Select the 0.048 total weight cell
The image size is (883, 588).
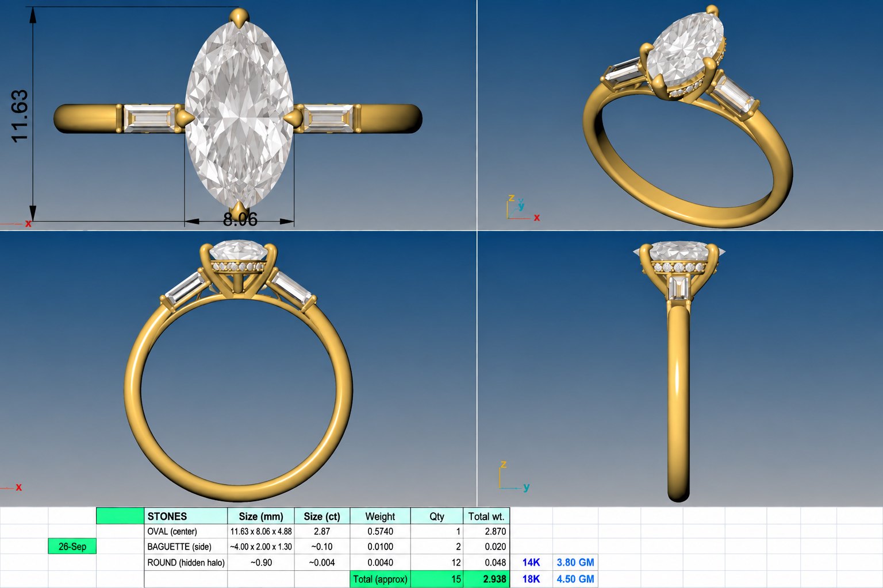486,563
